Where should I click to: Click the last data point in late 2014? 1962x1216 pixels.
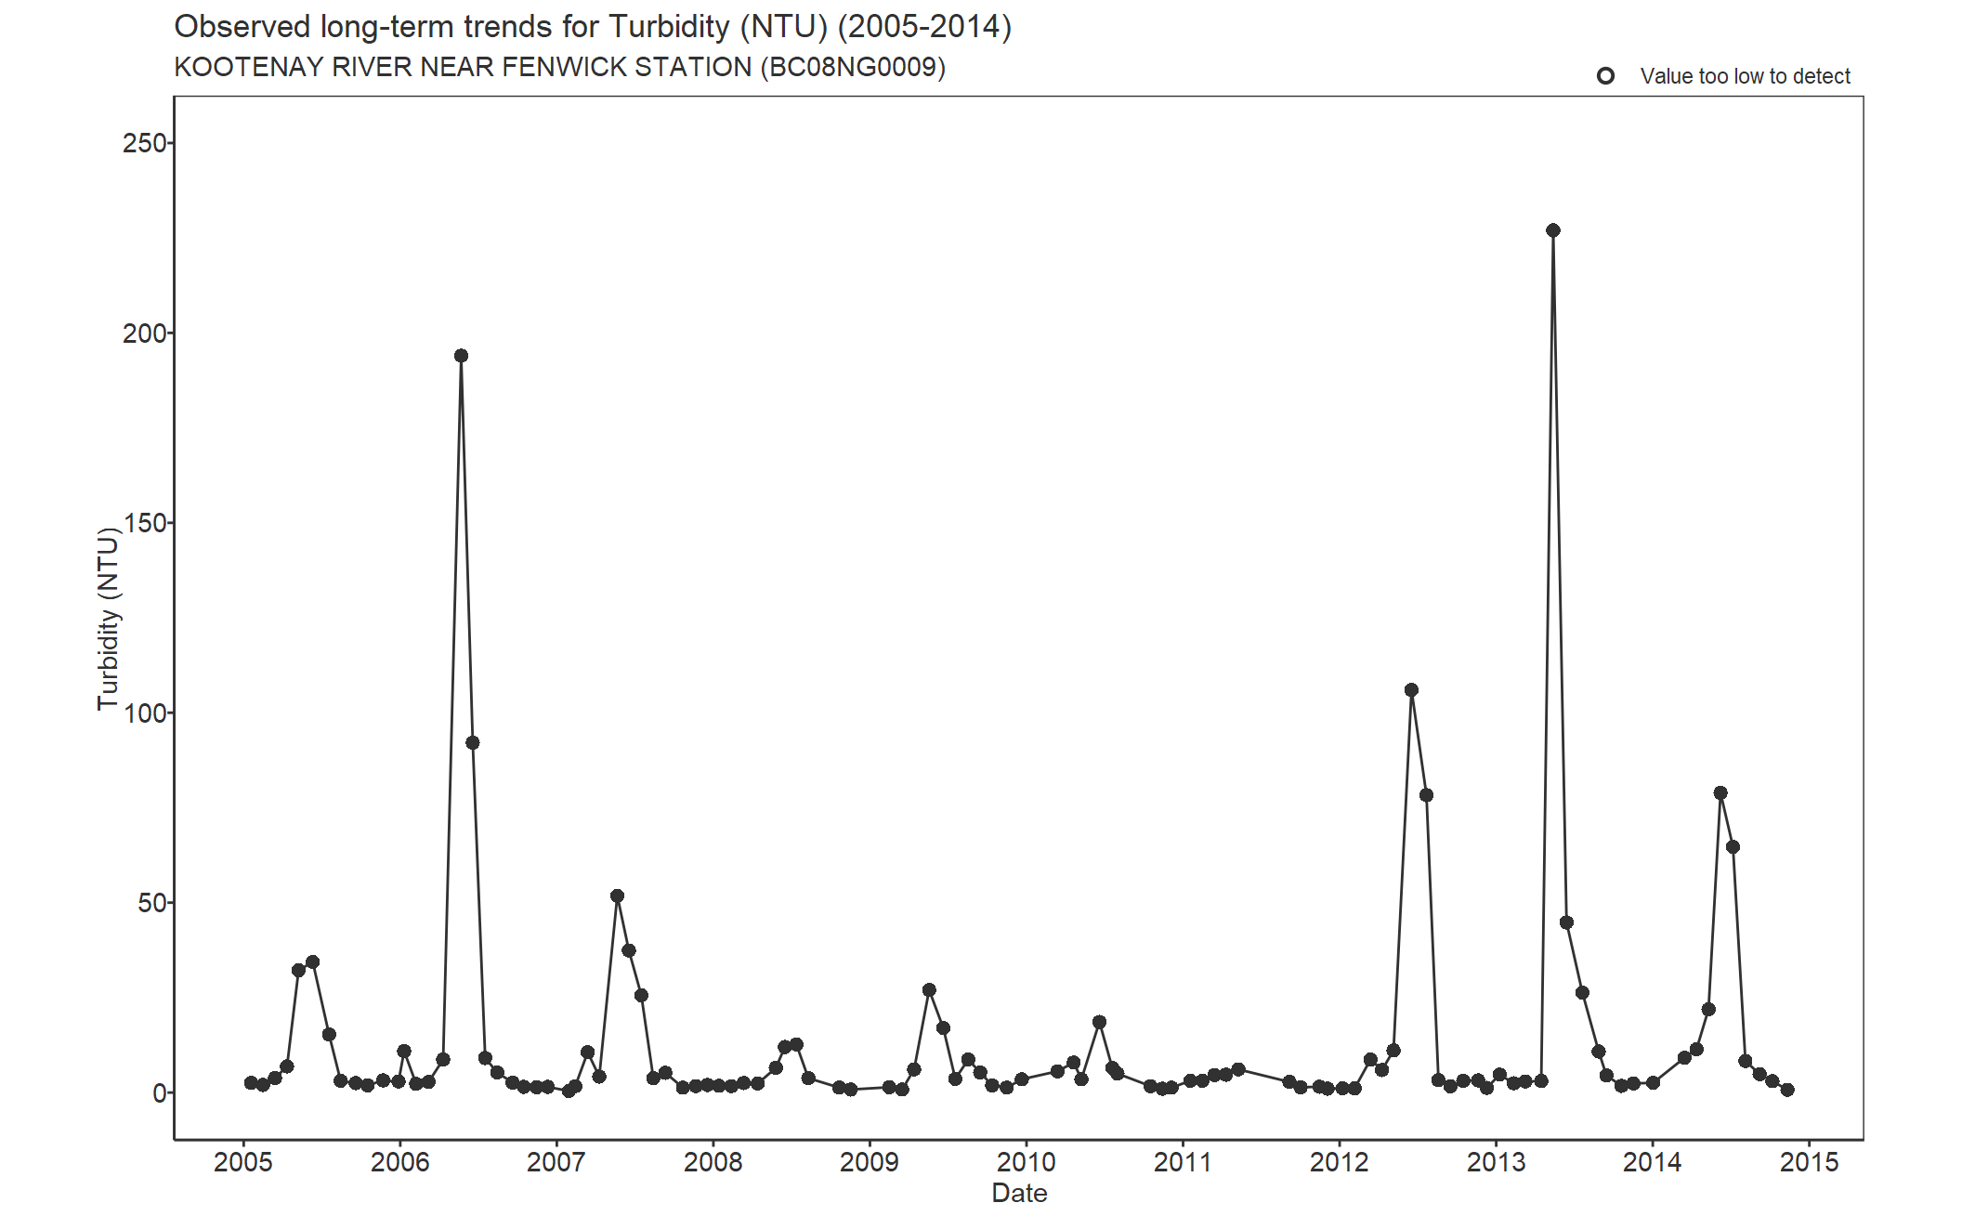click(1786, 1090)
